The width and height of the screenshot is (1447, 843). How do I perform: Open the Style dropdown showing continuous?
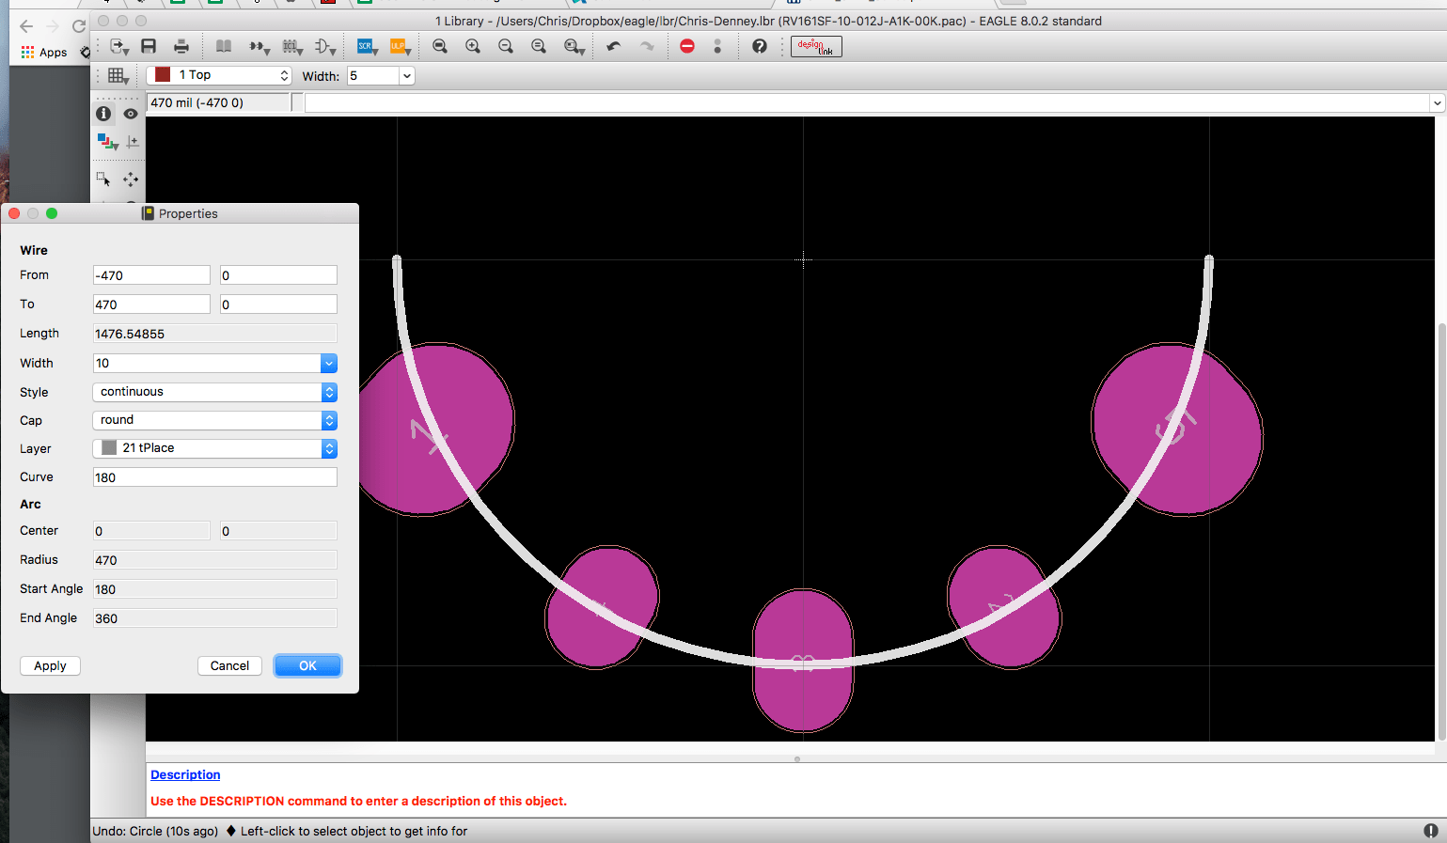[328, 392]
